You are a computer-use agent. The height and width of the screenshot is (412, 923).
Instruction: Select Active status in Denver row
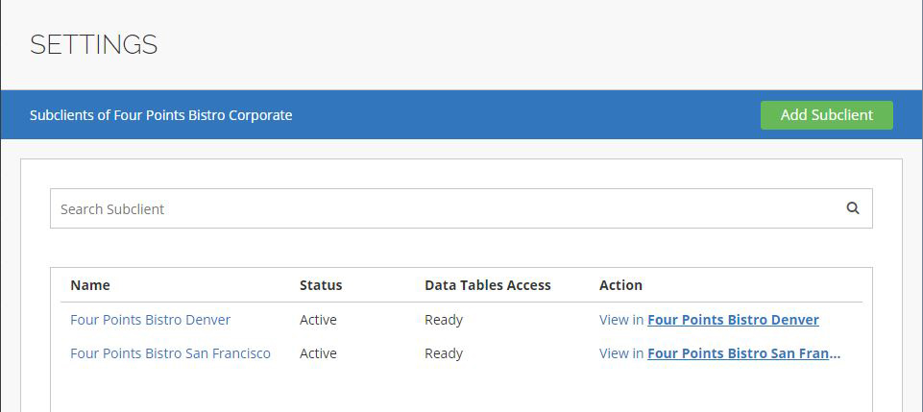(318, 320)
